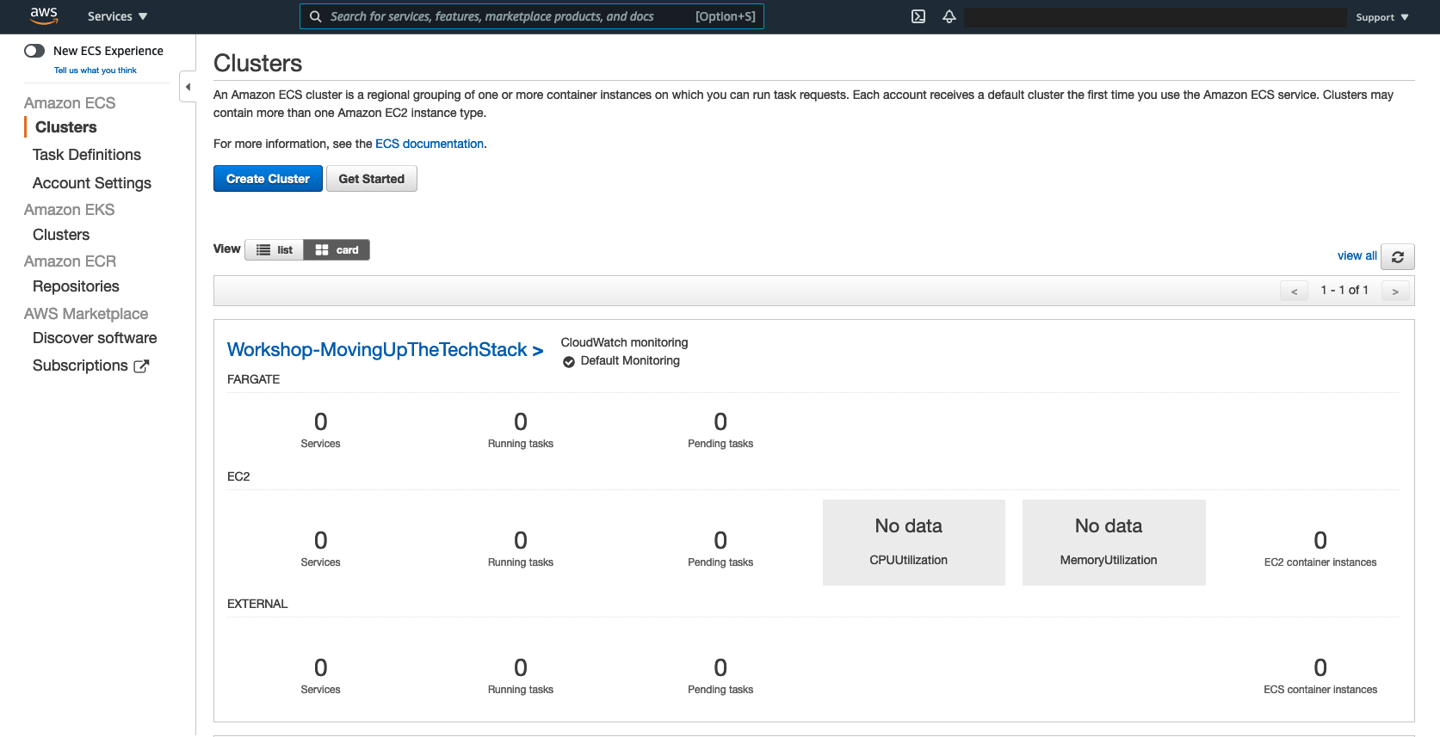Screen dimensions: 1440x737
Task: Click the Create Cluster button
Action: coord(268,179)
